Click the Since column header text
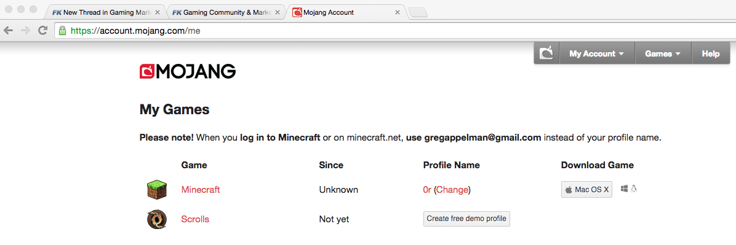 coord(331,165)
